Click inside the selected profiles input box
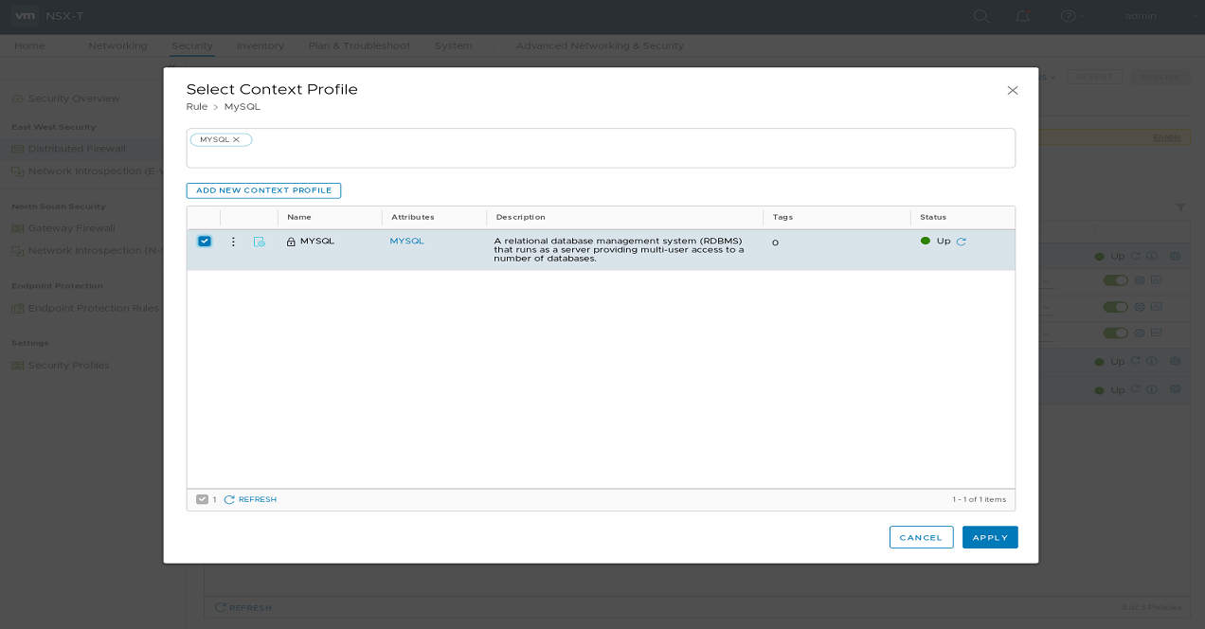The image size is (1205, 629). (x=601, y=148)
